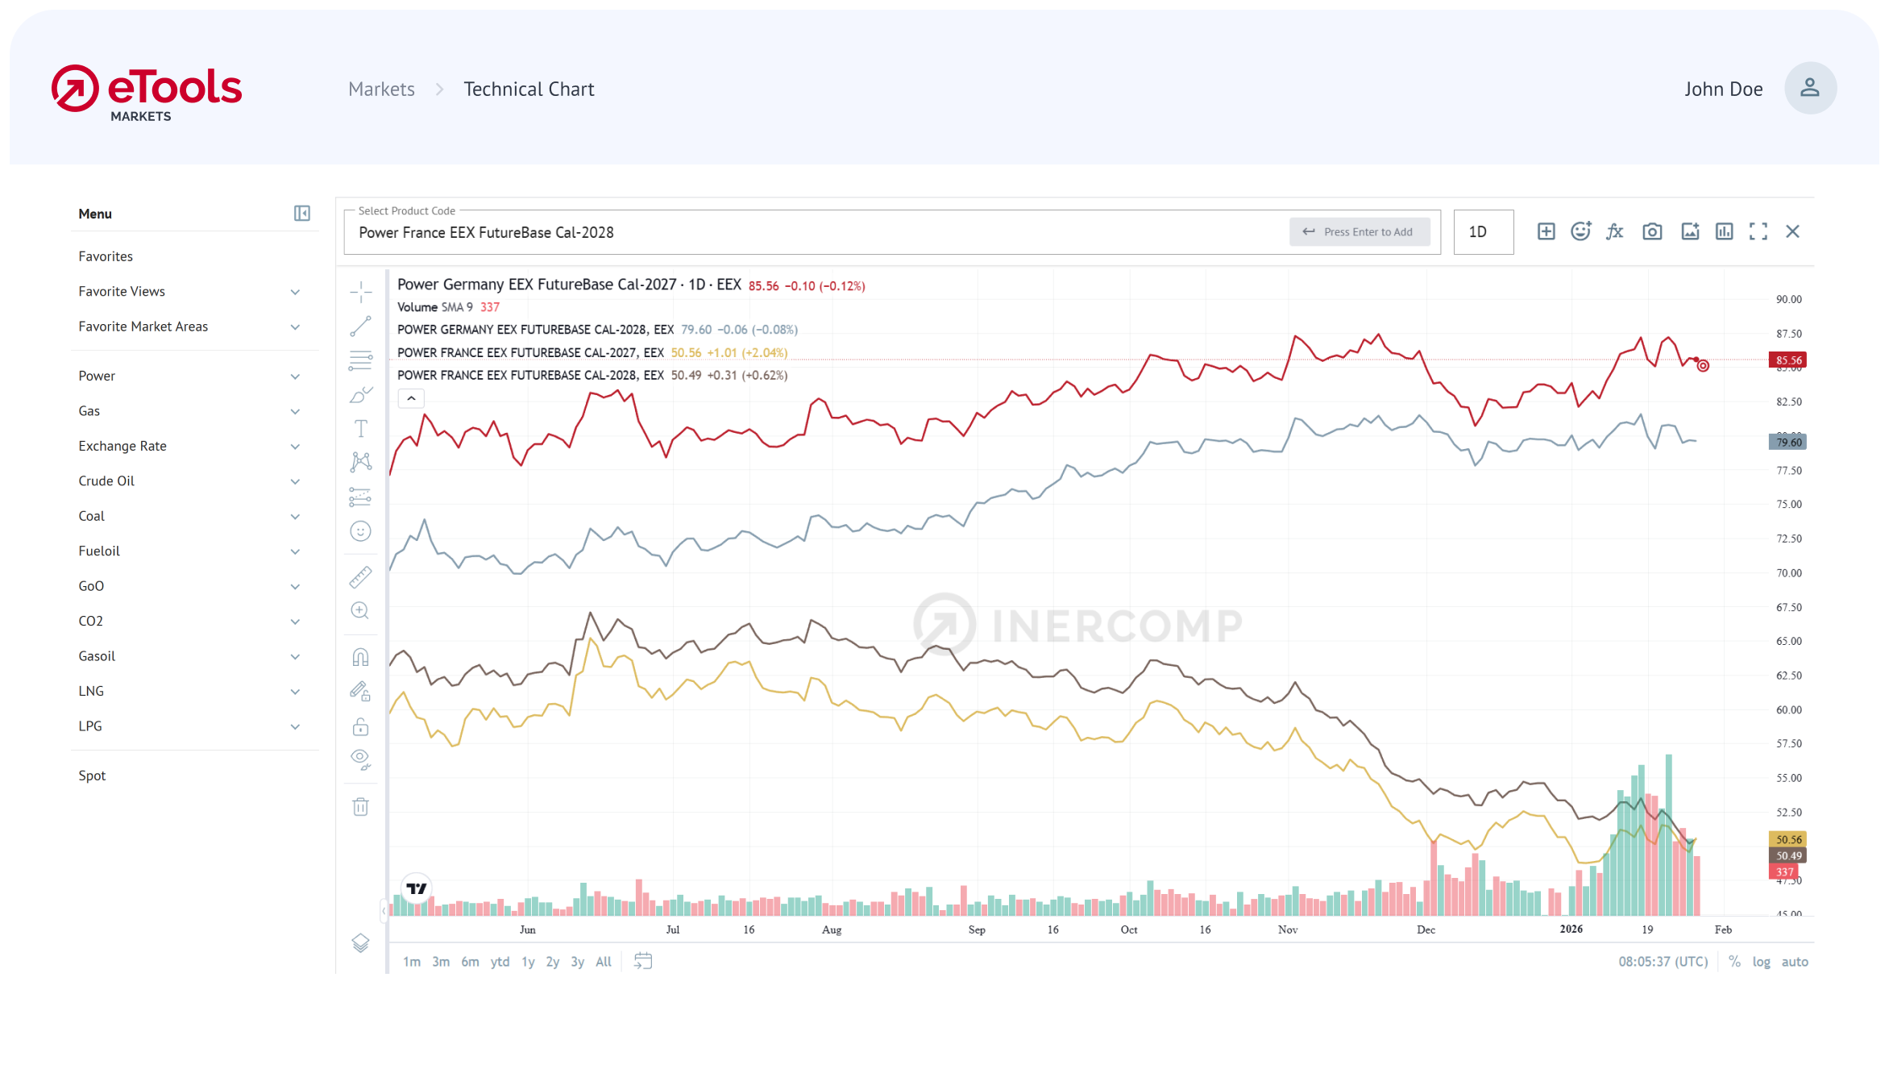Hide all drawings using the eye icon

click(x=360, y=759)
